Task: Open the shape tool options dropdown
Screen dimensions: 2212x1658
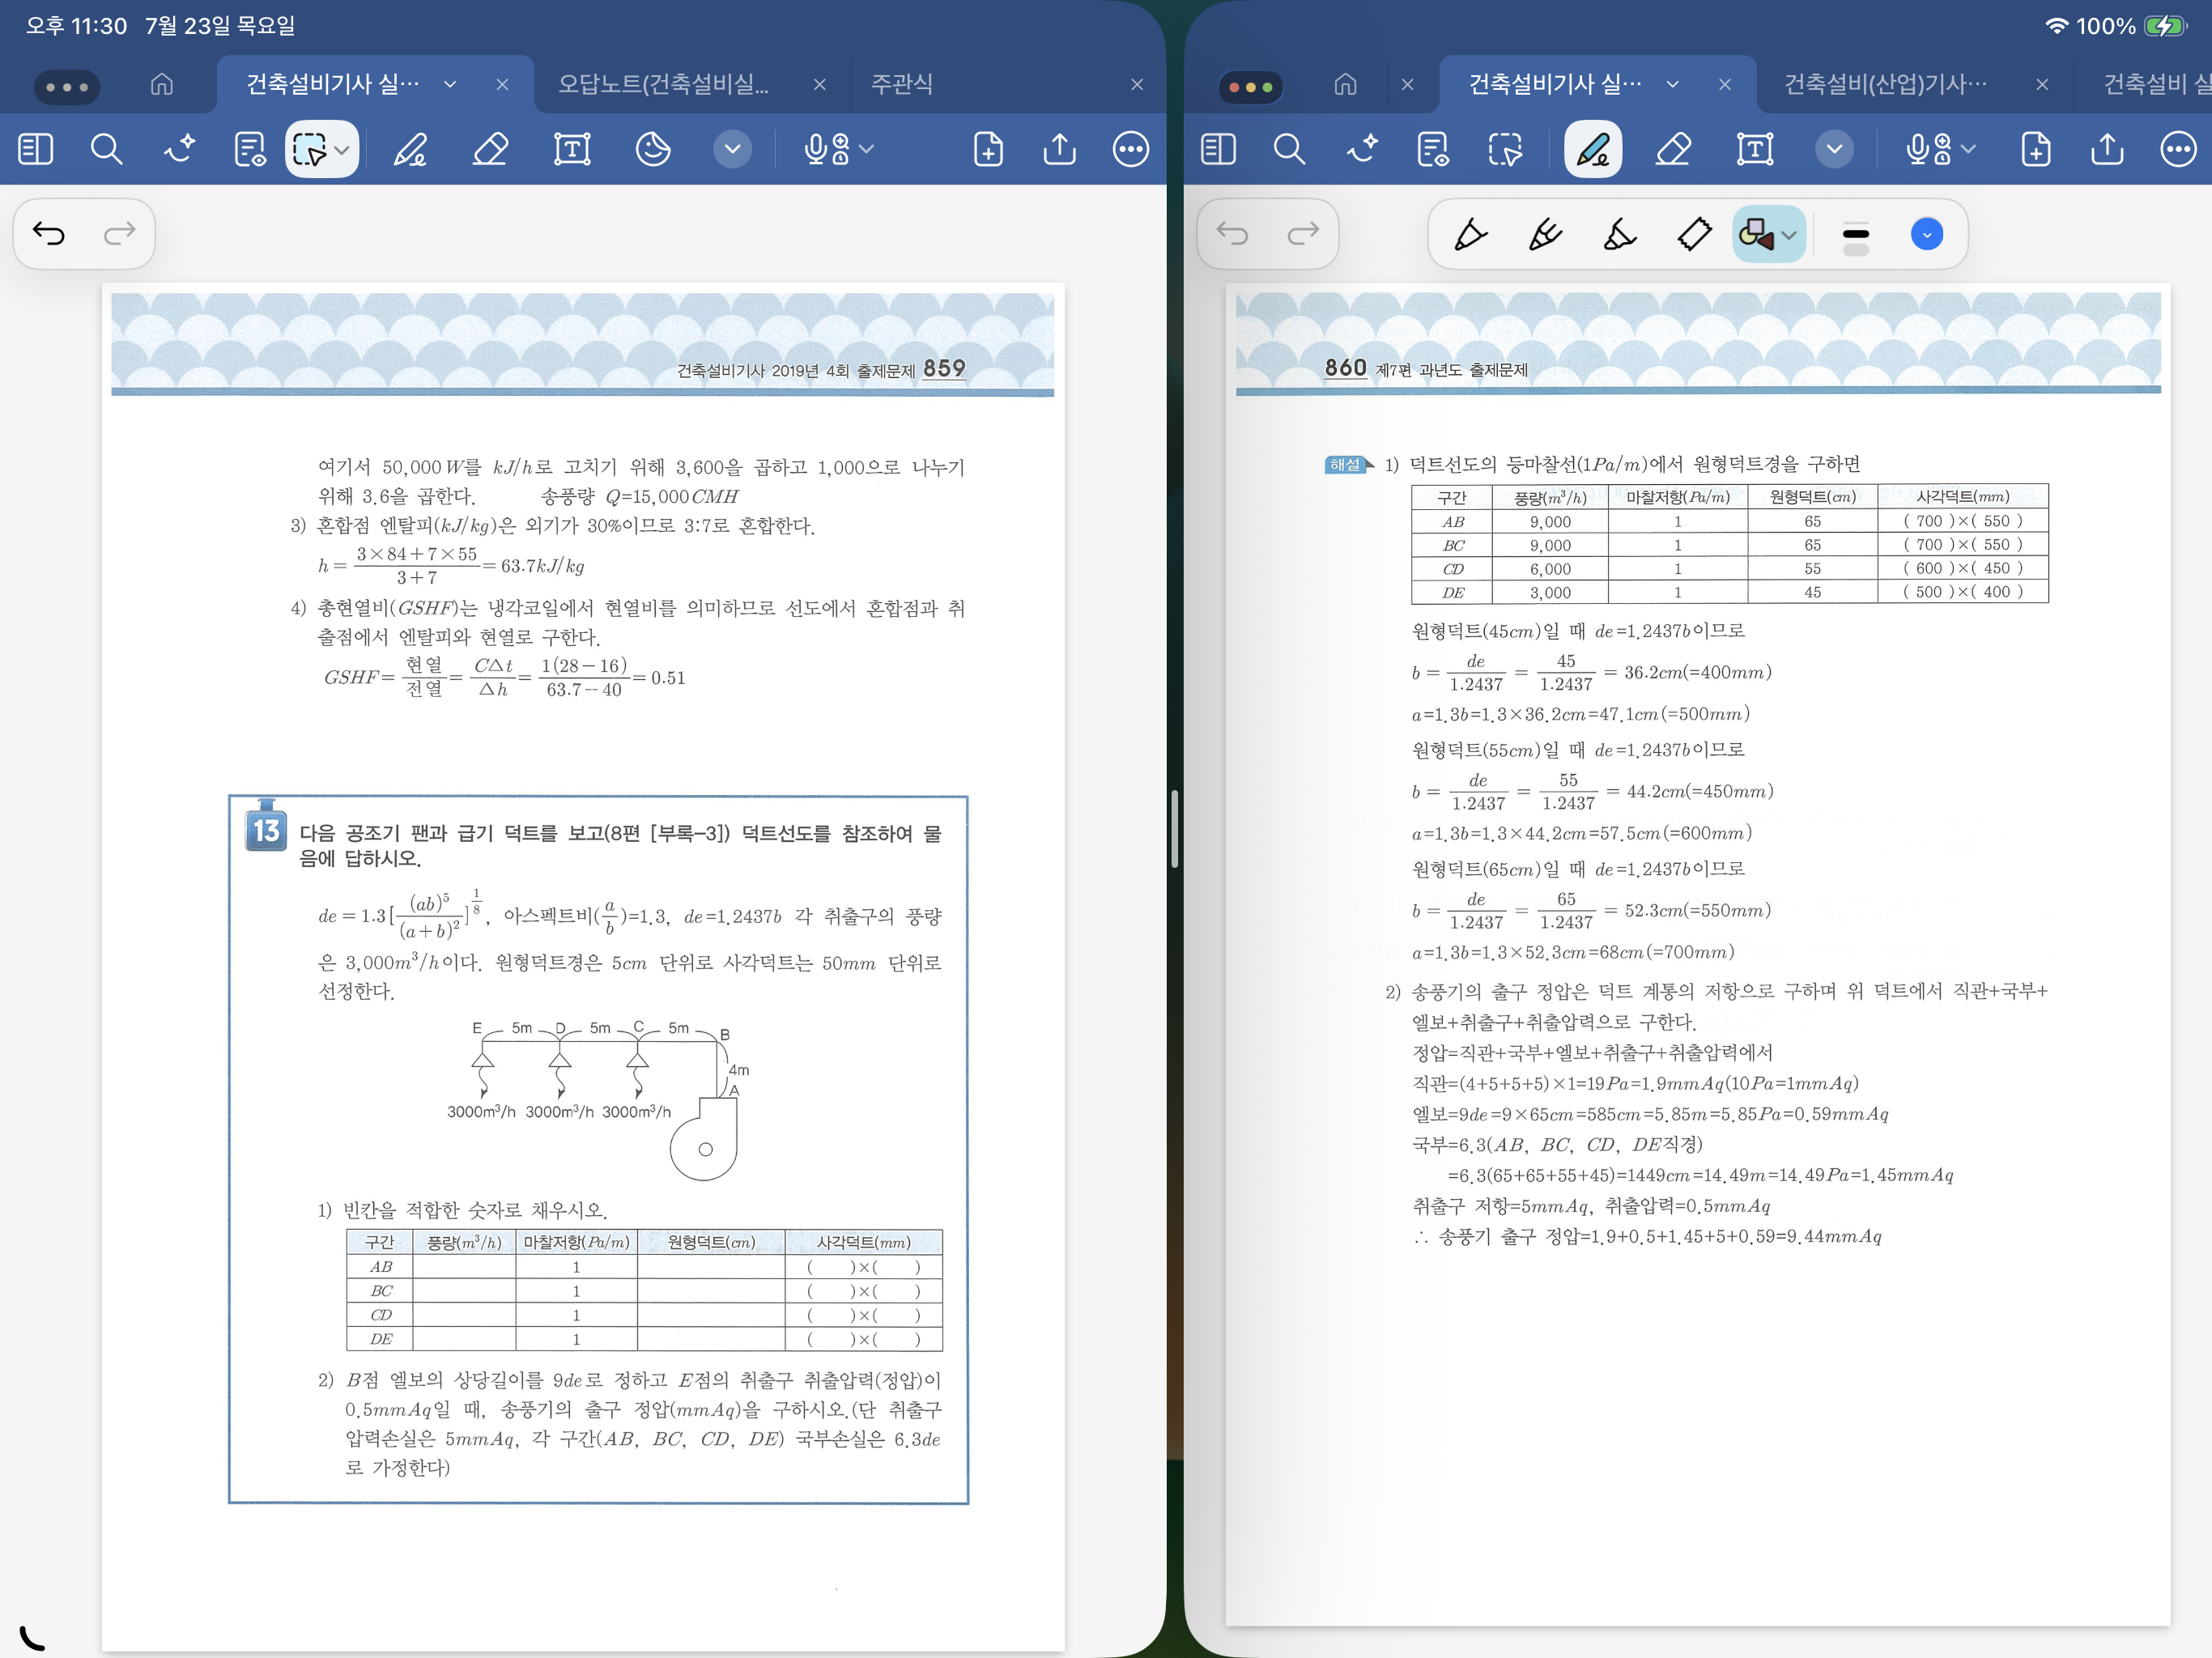Action: point(1790,236)
